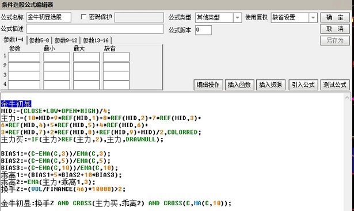Click the 引入公式 button
The image size is (354, 211).
(x=303, y=85)
